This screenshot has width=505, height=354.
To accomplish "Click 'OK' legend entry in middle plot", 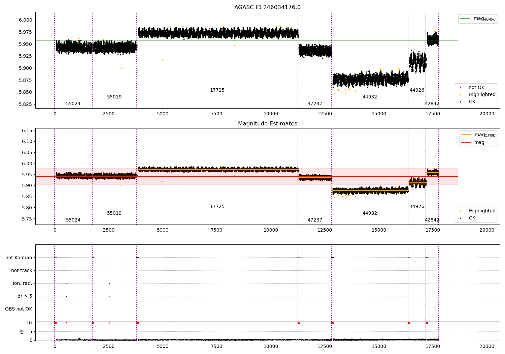I will [468, 218].
